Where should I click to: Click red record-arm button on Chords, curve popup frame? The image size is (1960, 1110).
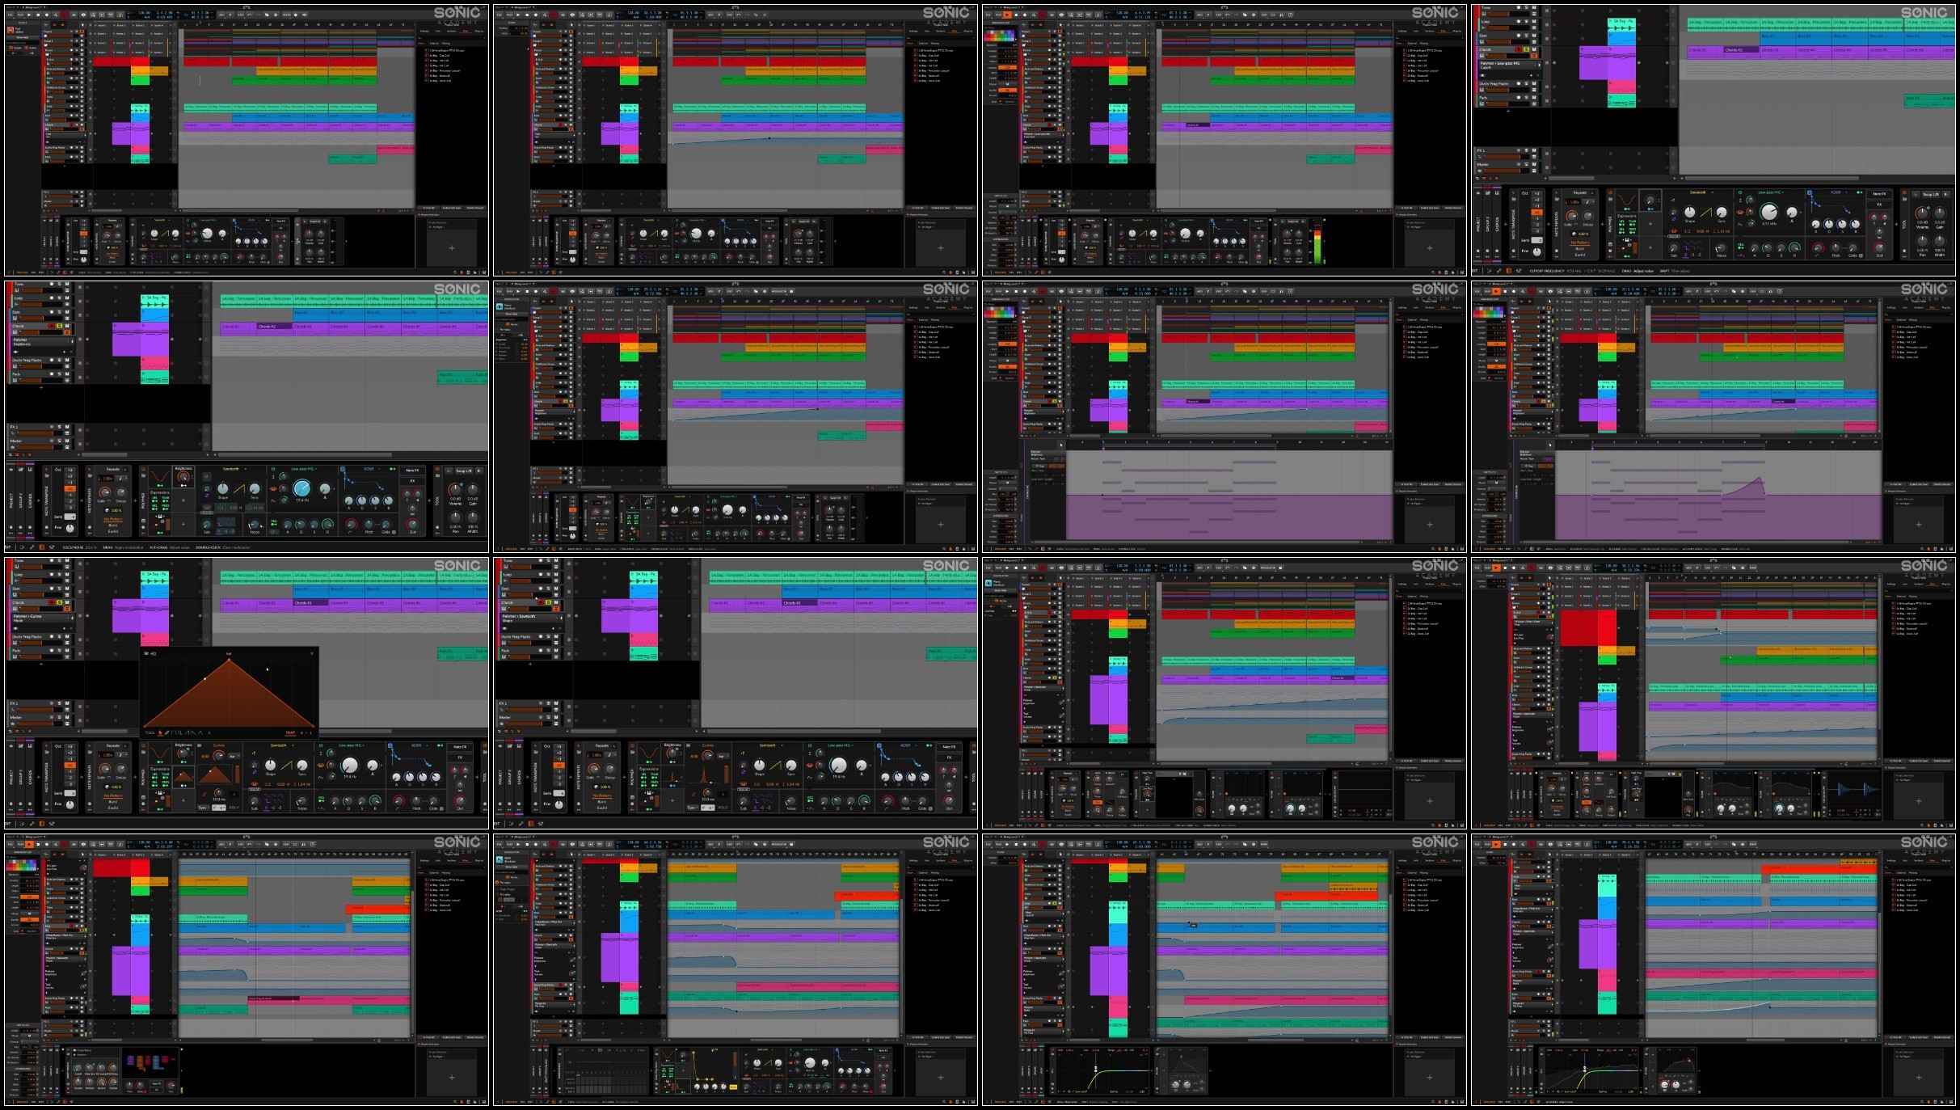click(x=52, y=602)
